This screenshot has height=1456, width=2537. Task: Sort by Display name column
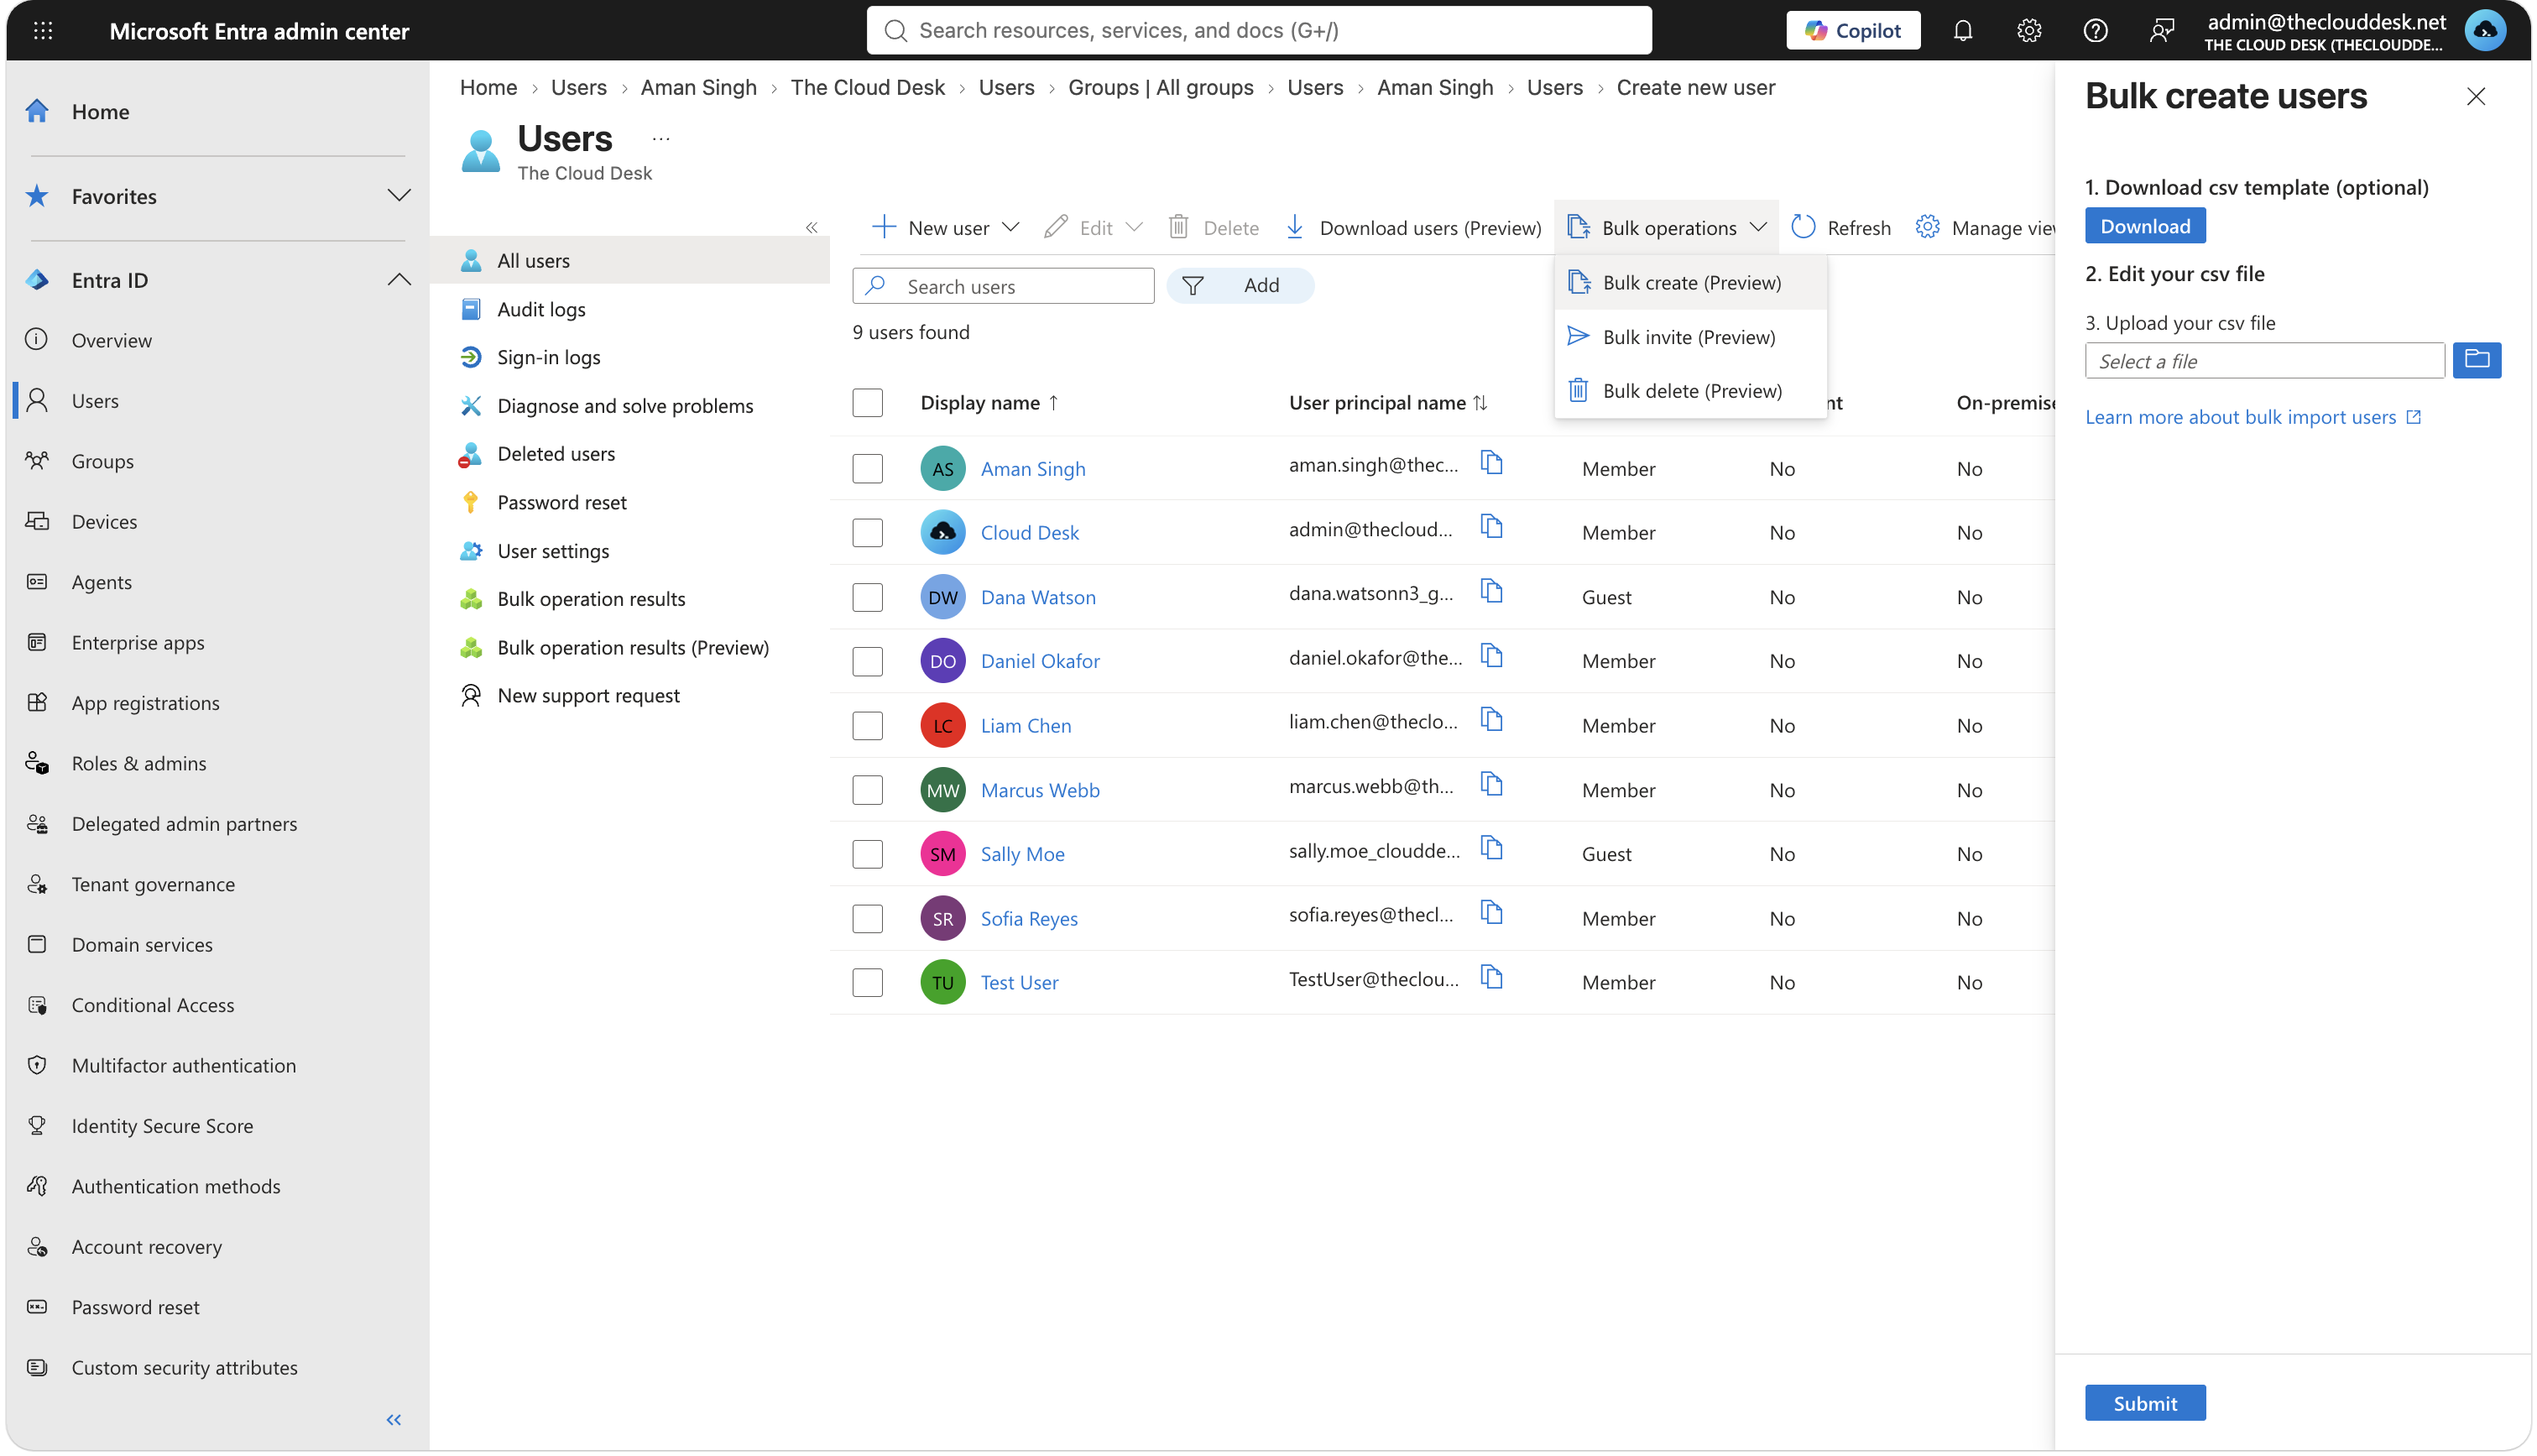pyautogui.click(x=988, y=402)
